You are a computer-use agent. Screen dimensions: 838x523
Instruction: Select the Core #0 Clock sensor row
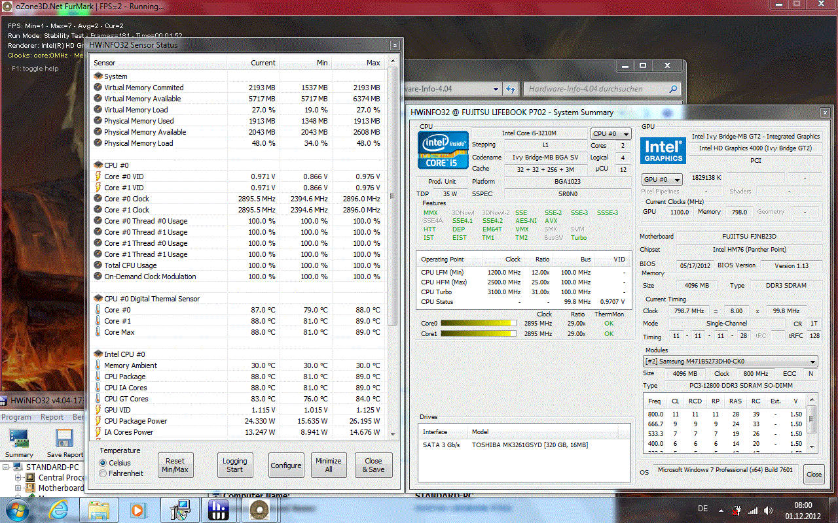(238, 199)
